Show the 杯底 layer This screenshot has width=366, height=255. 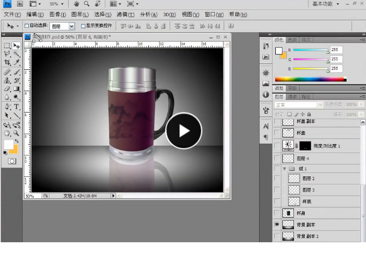[x=277, y=201]
